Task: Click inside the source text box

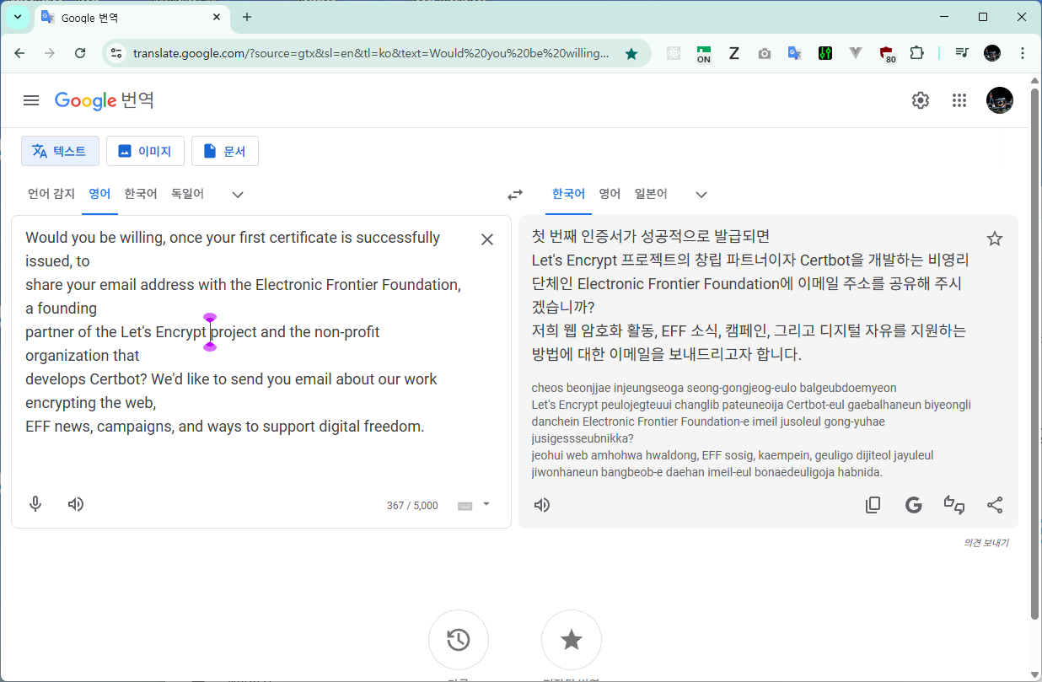Action: pyautogui.click(x=244, y=331)
